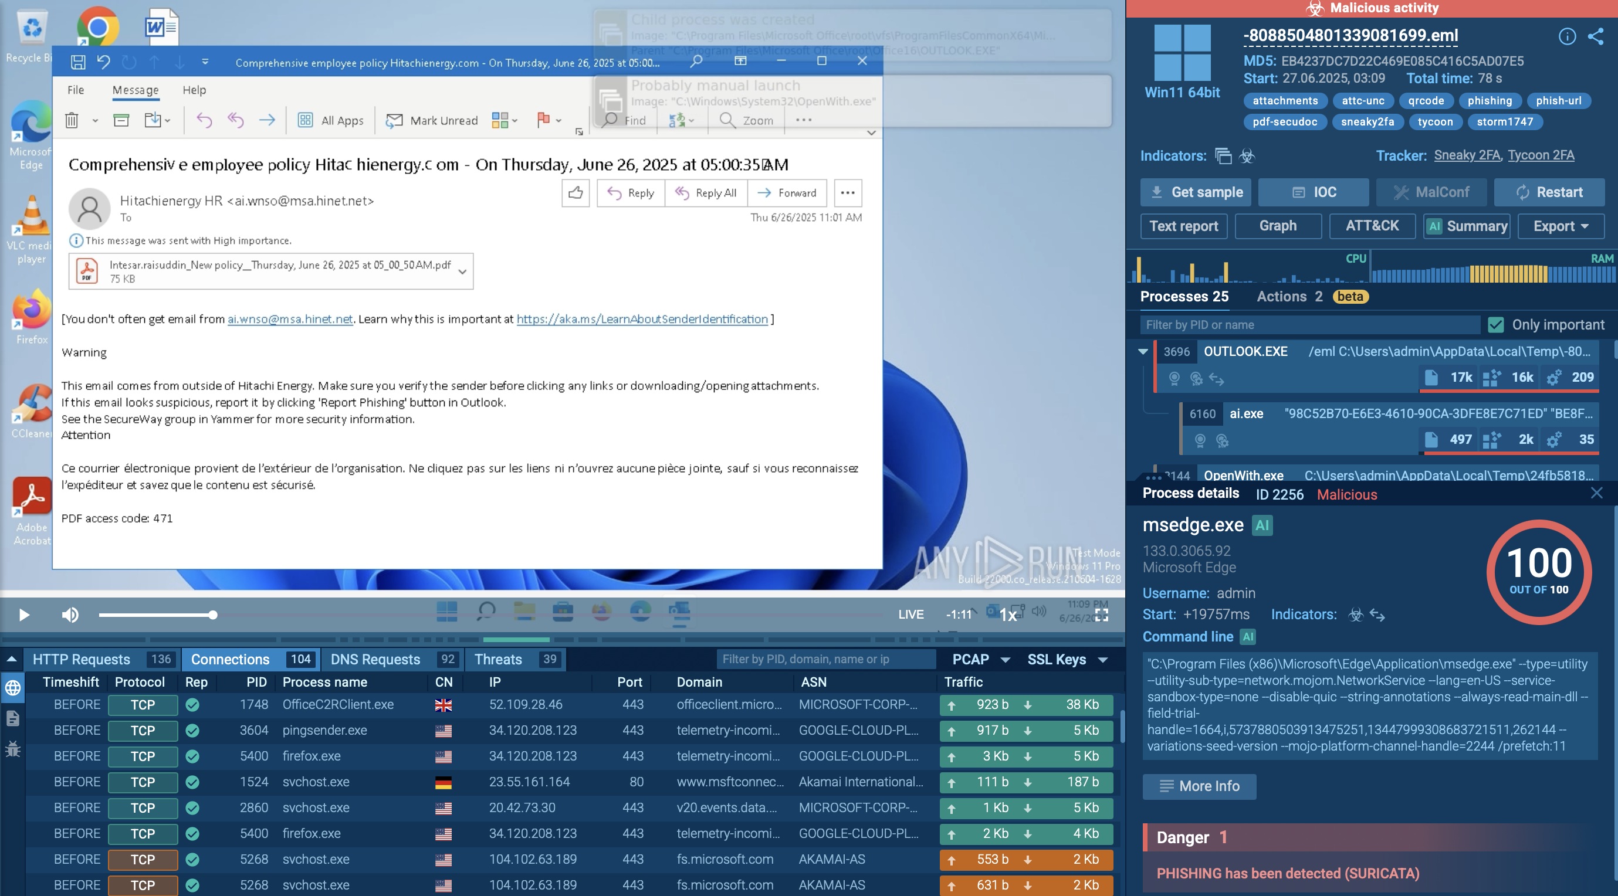Image resolution: width=1618 pixels, height=896 pixels.
Task: Collapse the OUTLOOK.EXE process tree
Action: (x=1143, y=352)
